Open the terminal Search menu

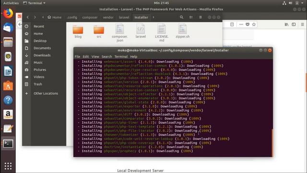(106, 57)
